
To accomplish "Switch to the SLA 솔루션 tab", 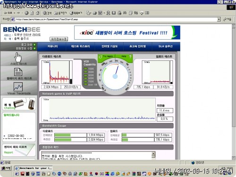I will pos(166,46).
